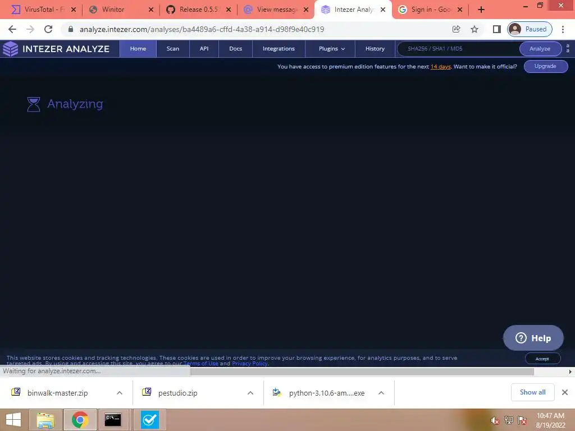The width and height of the screenshot is (575, 431).
Task: Open the Chrome three-dot menu
Action: click(x=563, y=29)
